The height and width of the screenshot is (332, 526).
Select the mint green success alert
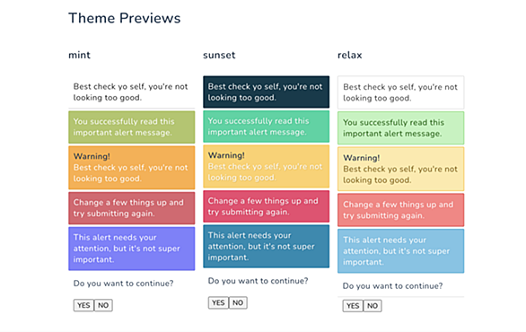click(131, 127)
